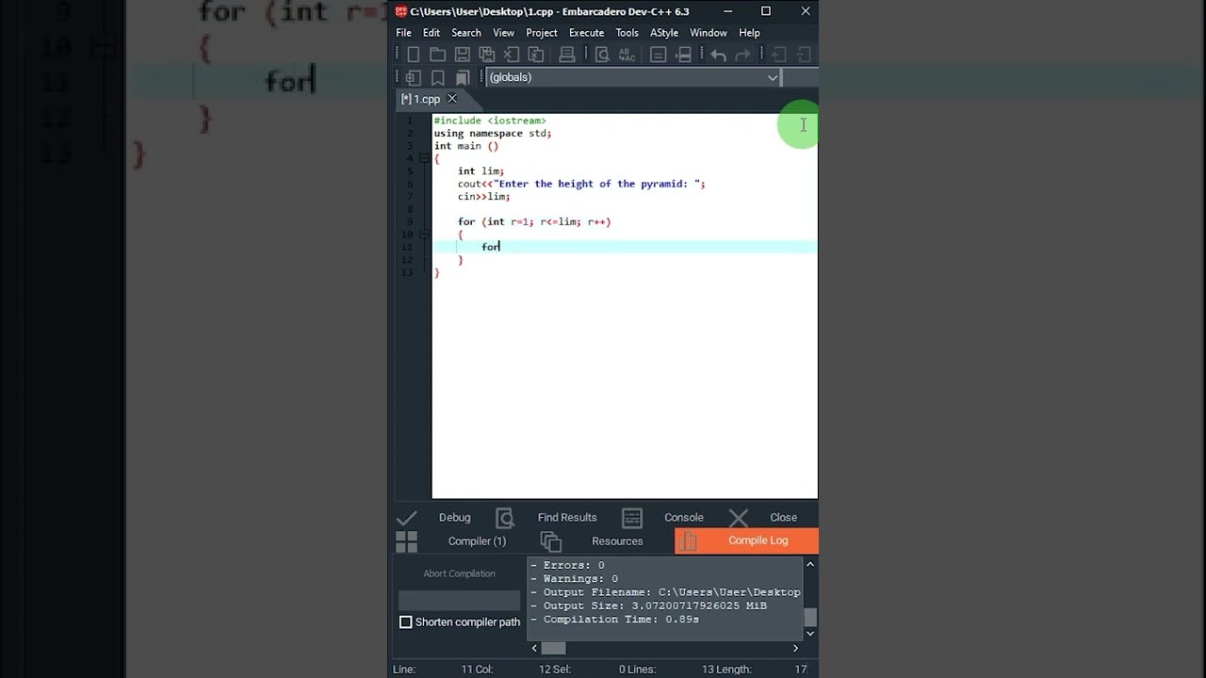The image size is (1206, 678).
Task: Click the 'for (int r=1; r<=lim; r++)' line
Action: 534,222
